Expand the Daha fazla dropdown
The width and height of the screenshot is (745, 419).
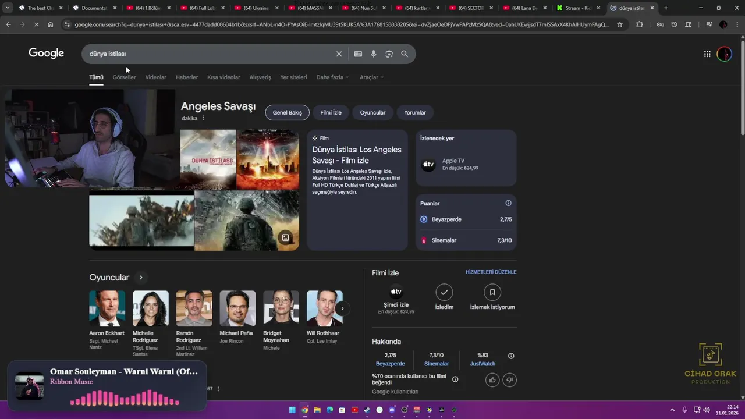(x=332, y=77)
